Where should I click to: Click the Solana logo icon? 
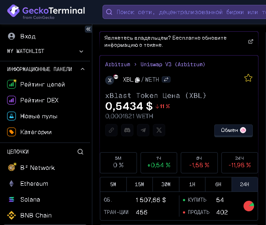point(11,199)
